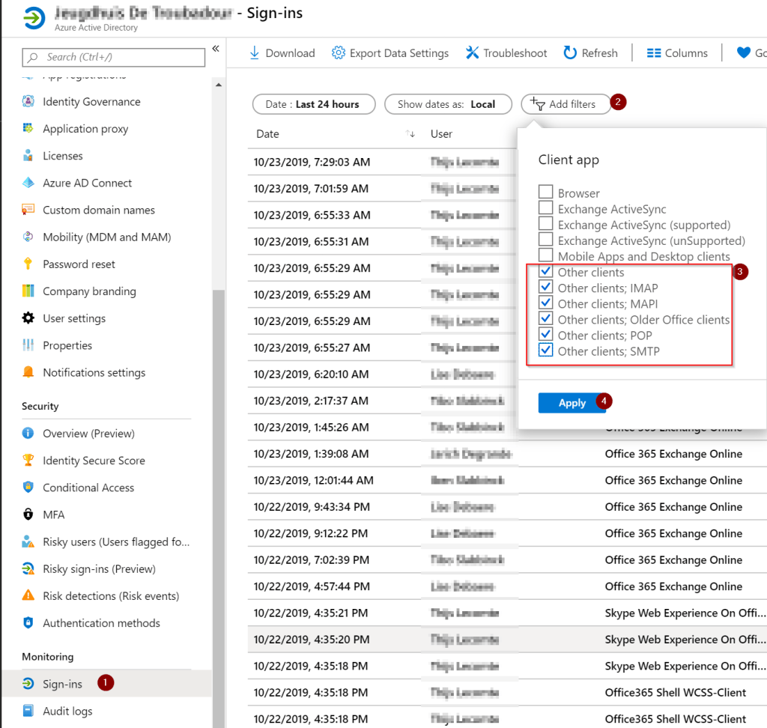Click the MFA lock icon
767x728 pixels.
coord(28,515)
